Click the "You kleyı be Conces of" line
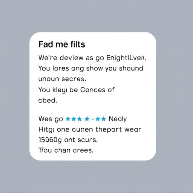 click(x=77, y=90)
